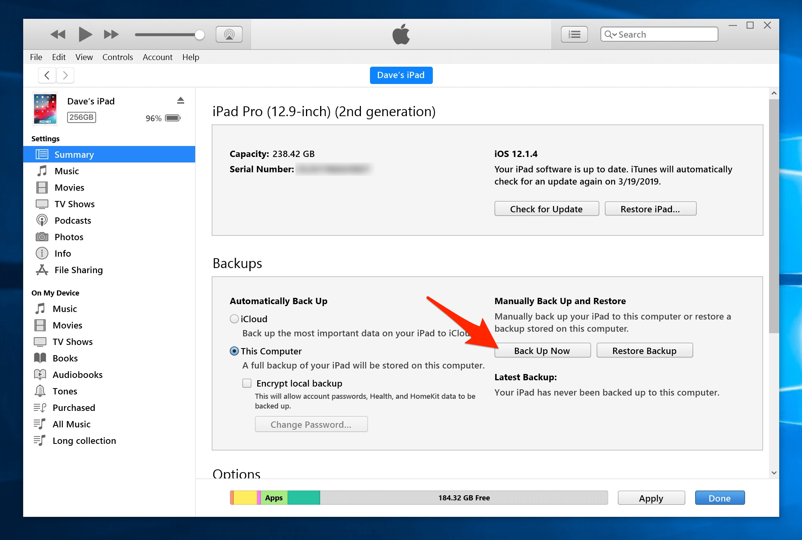Click the volume slider knob
Screen dimensions: 802x540
200,35
